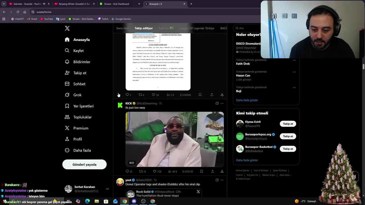Click Grok icon on yeet post
The image size is (365, 205).
217,180
